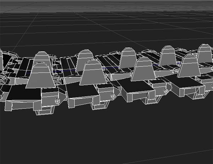
Task: Select the leftmost front-row track tooth
Action: (x=40, y=75)
